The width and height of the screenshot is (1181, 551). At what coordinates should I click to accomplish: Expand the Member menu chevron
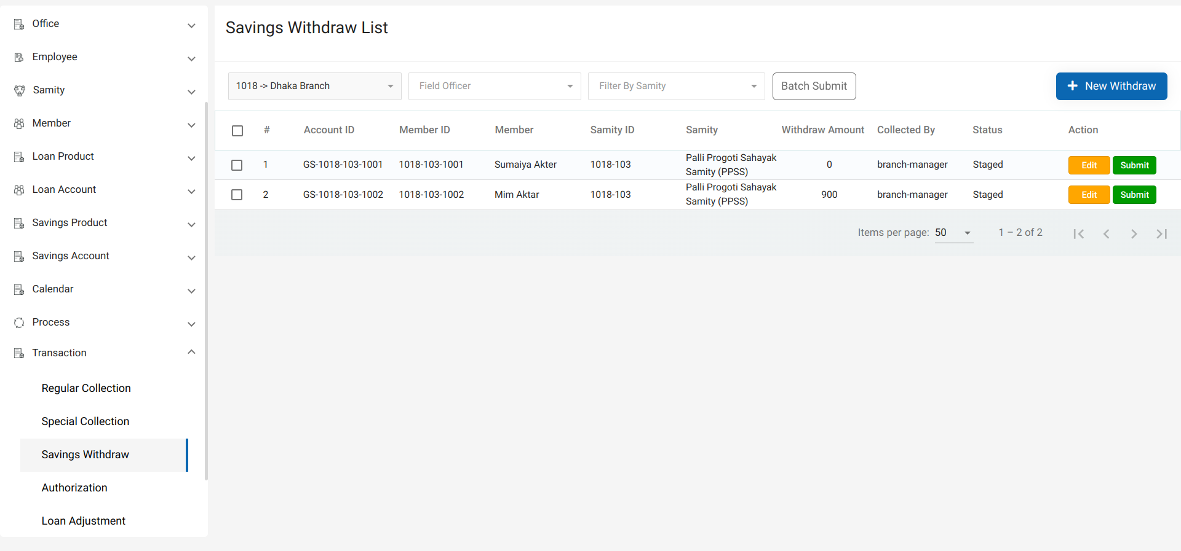(x=191, y=125)
